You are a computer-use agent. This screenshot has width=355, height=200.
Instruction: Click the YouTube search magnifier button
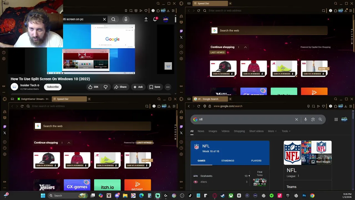[113, 19]
